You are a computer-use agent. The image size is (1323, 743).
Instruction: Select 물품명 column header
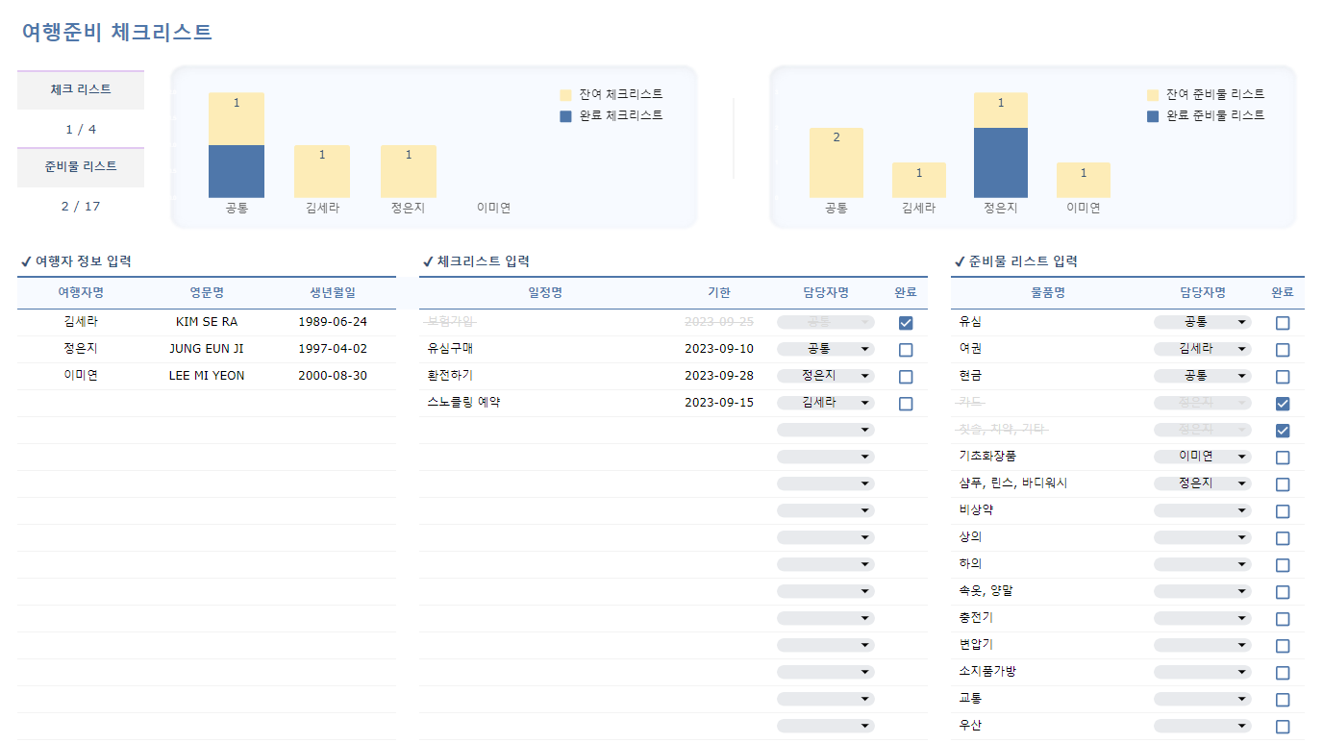click(1047, 293)
